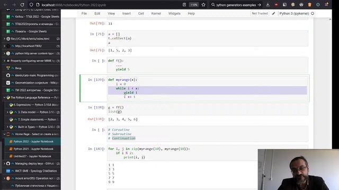Click the Python icon of '3. Data model' tab
The height and width of the screenshot is (190, 339).
coord(11,112)
